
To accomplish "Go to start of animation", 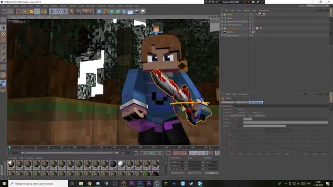I will [136, 153].
